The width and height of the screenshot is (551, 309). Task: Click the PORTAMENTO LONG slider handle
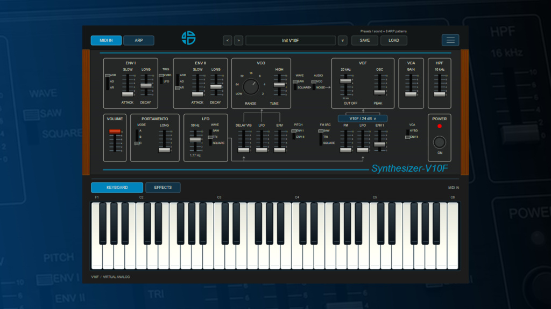pyautogui.click(x=165, y=150)
